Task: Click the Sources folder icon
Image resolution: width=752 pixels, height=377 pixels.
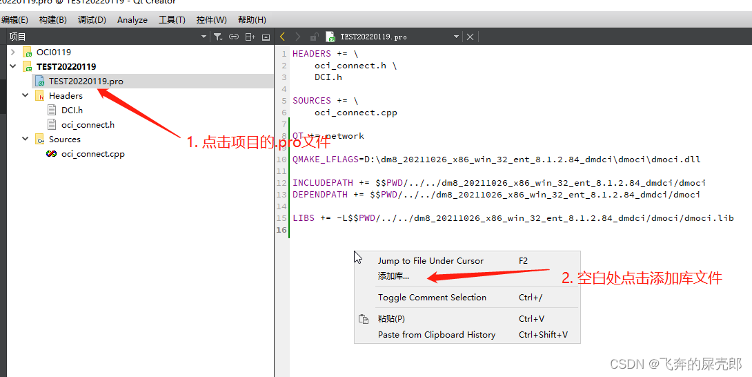Action: tap(40, 139)
